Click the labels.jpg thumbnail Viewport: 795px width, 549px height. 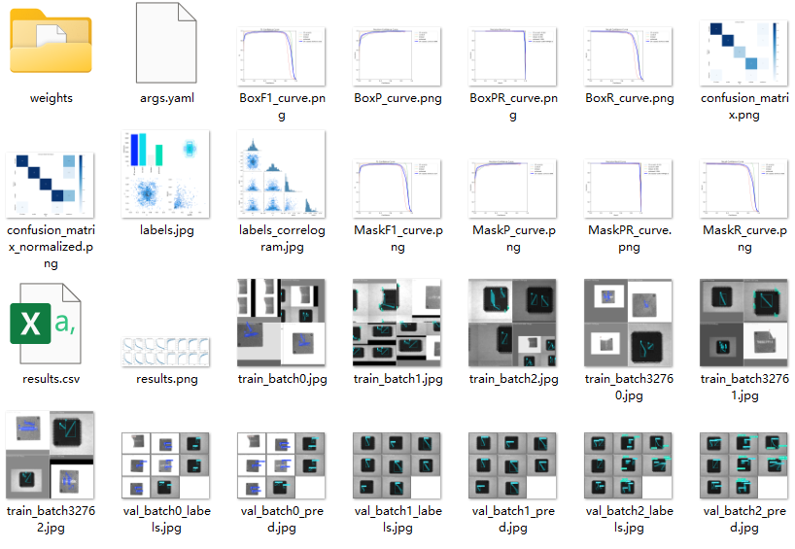click(165, 174)
